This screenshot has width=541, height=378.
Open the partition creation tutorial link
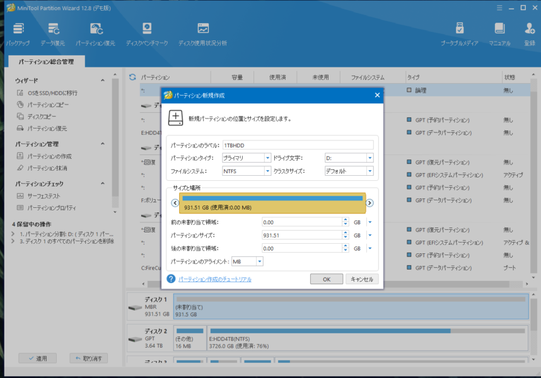tap(215, 279)
